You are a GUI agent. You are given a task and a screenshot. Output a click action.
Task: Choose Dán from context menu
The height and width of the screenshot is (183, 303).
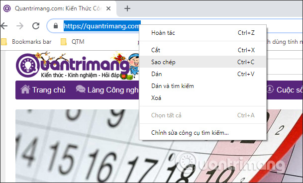click(x=202, y=74)
